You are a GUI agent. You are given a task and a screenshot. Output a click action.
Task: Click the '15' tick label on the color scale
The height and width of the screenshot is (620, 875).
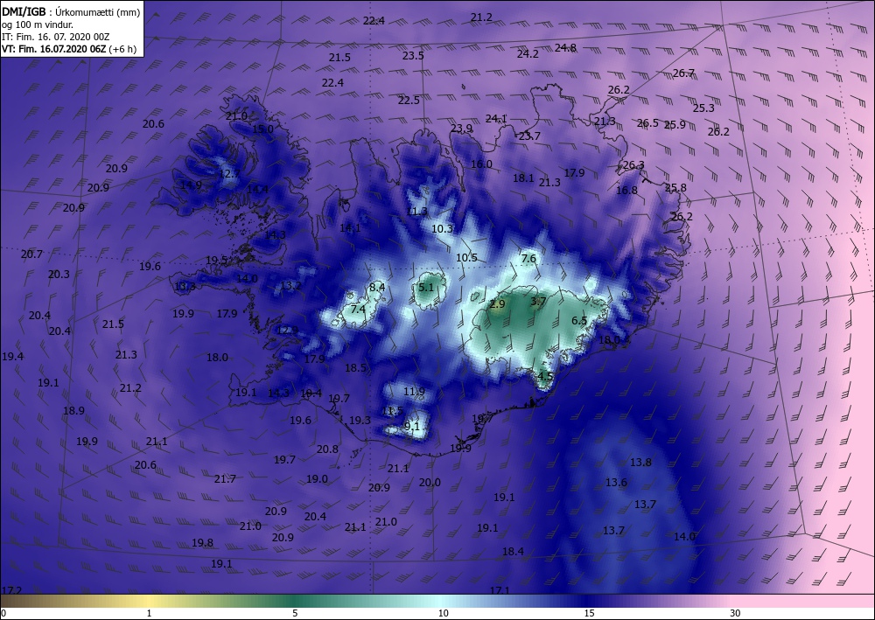589,613
